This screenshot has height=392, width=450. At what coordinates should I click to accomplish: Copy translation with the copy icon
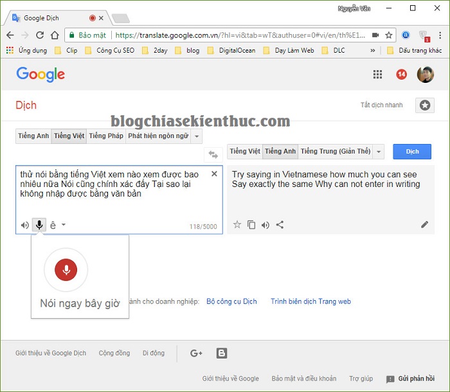pyautogui.click(x=251, y=225)
